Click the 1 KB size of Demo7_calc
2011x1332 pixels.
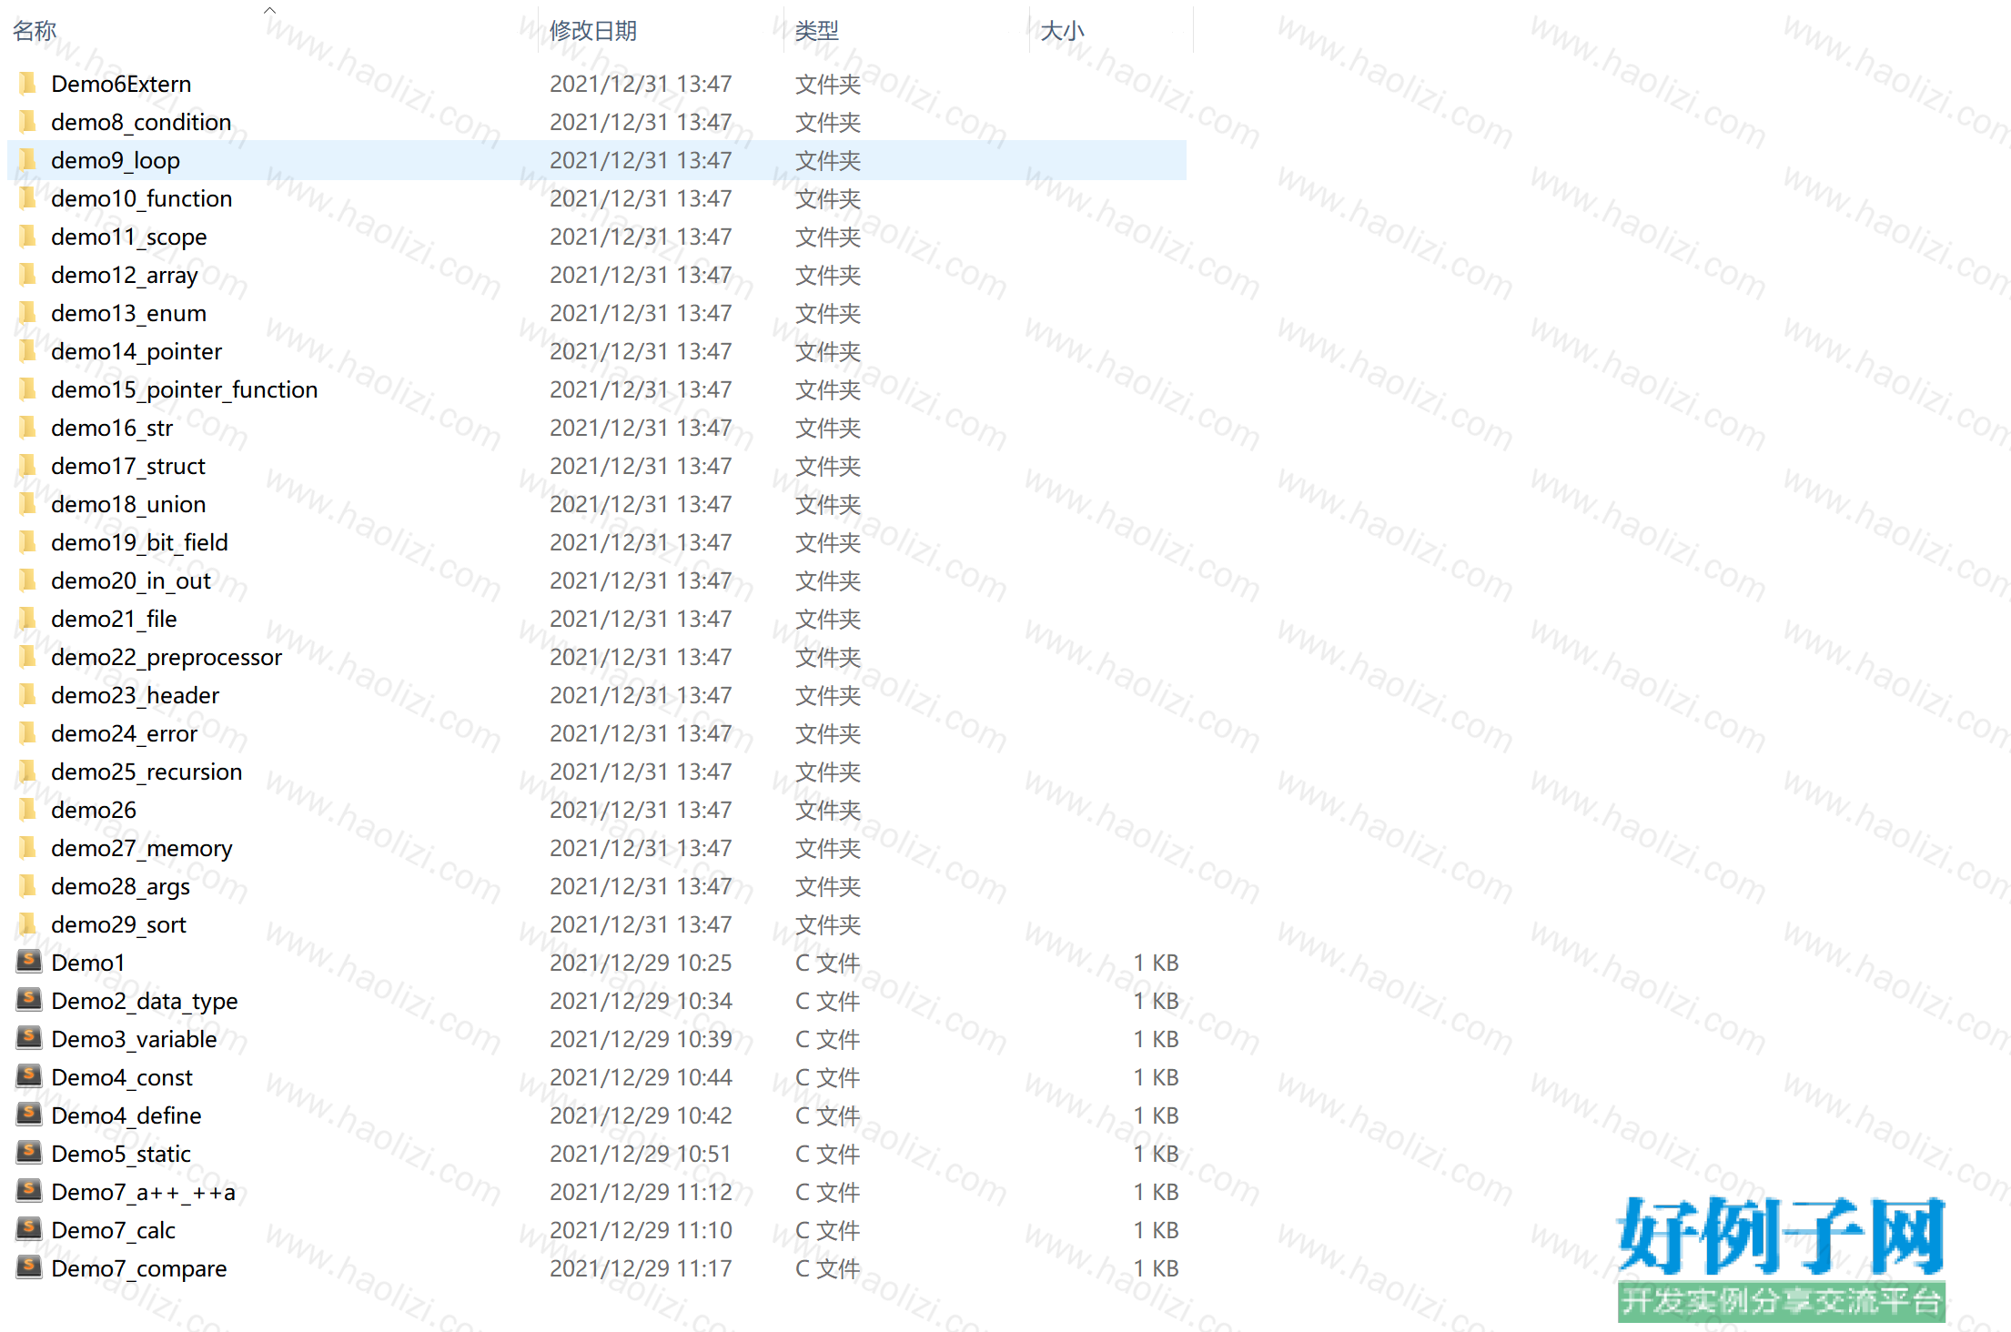coord(1156,1230)
